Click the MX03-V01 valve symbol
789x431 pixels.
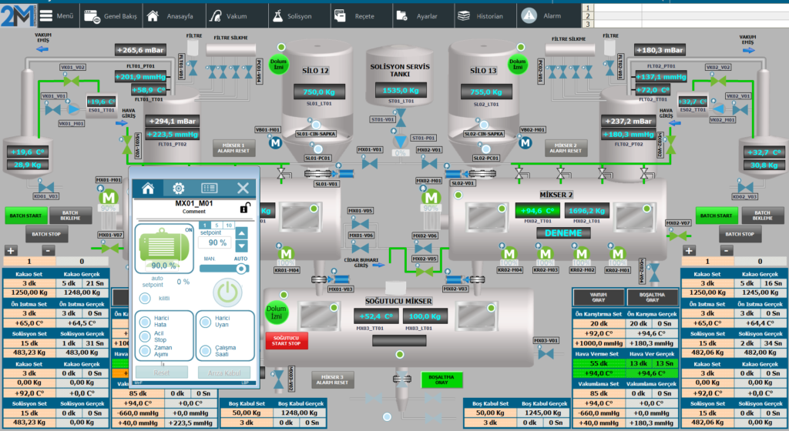(x=546, y=353)
